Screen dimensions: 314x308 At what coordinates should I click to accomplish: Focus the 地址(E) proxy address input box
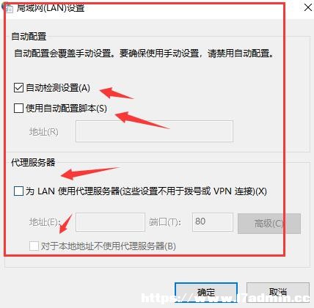tap(110, 222)
